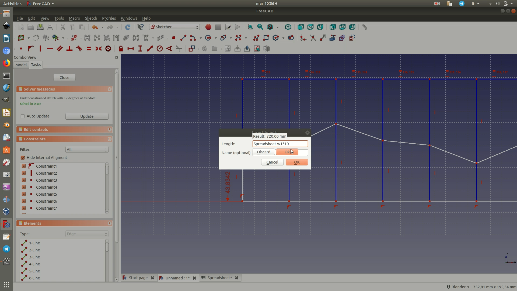Open the Blender navigation style menu
Screen dimensions: 517x291
tap(458, 287)
